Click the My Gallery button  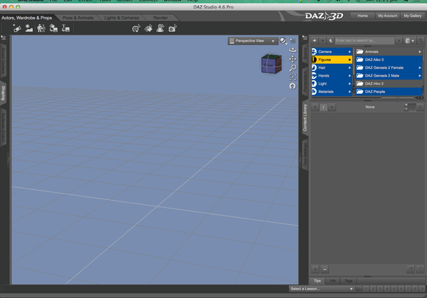413,16
